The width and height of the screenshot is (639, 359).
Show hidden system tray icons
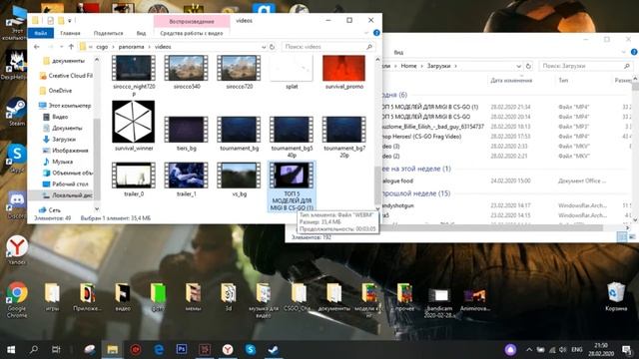[x=529, y=350]
